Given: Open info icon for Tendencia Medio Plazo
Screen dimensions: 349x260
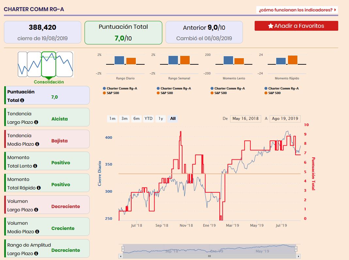Looking at the screenshot, I should point(37,144).
